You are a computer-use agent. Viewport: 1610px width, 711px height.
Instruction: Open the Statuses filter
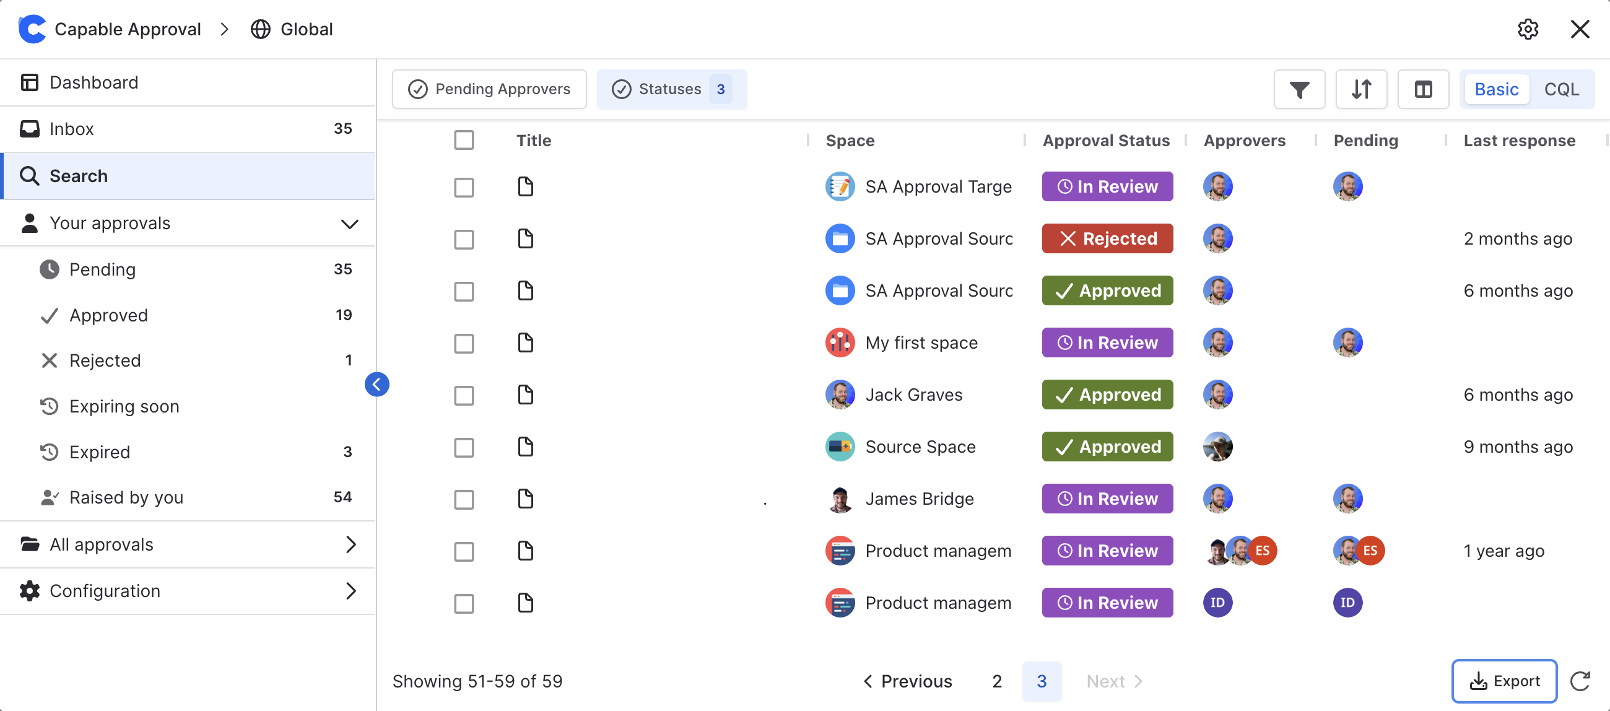coord(671,89)
